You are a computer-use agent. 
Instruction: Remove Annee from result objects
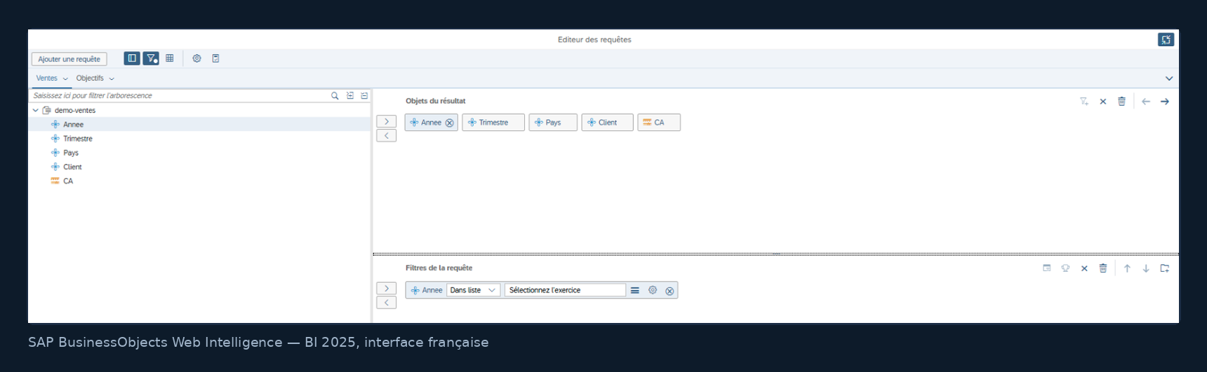pyautogui.click(x=450, y=123)
